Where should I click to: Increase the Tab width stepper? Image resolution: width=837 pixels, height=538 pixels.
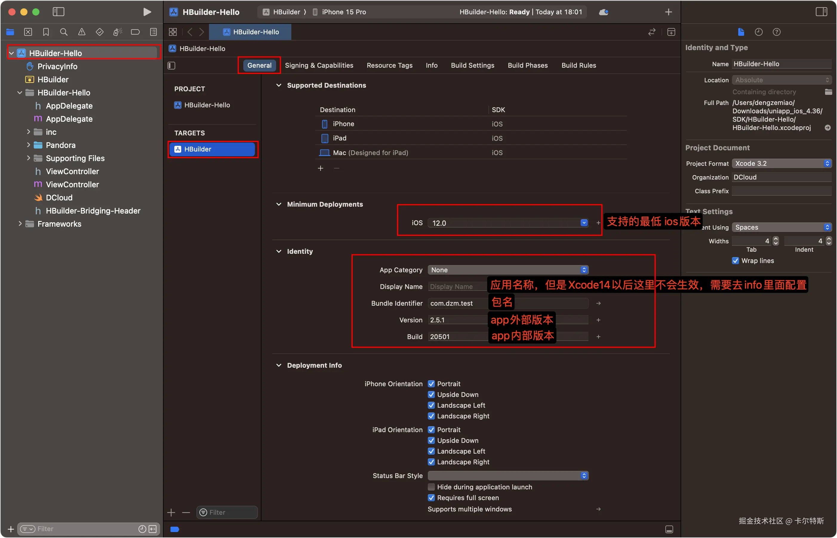[x=776, y=239]
